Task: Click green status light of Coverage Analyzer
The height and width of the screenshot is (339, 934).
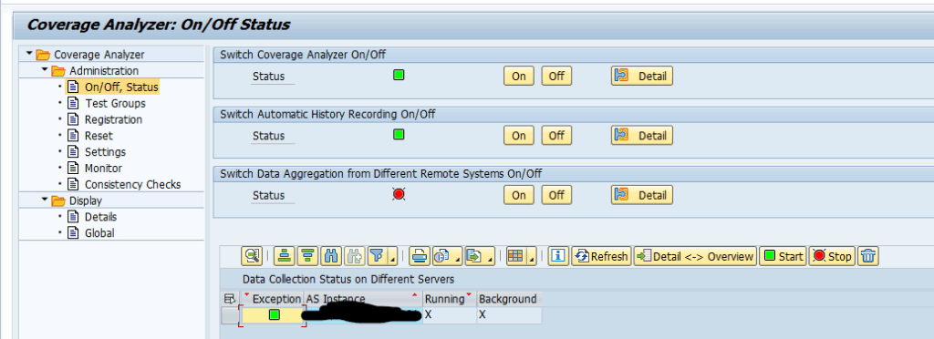Action: coord(399,75)
